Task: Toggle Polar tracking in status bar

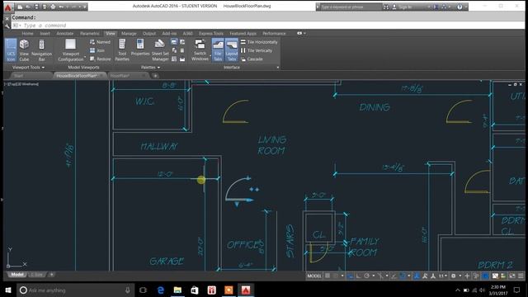Action: click(x=366, y=276)
